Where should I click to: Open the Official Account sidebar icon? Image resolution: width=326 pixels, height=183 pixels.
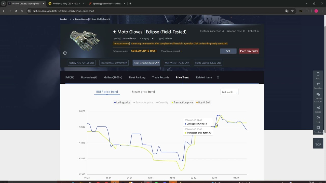318,98
